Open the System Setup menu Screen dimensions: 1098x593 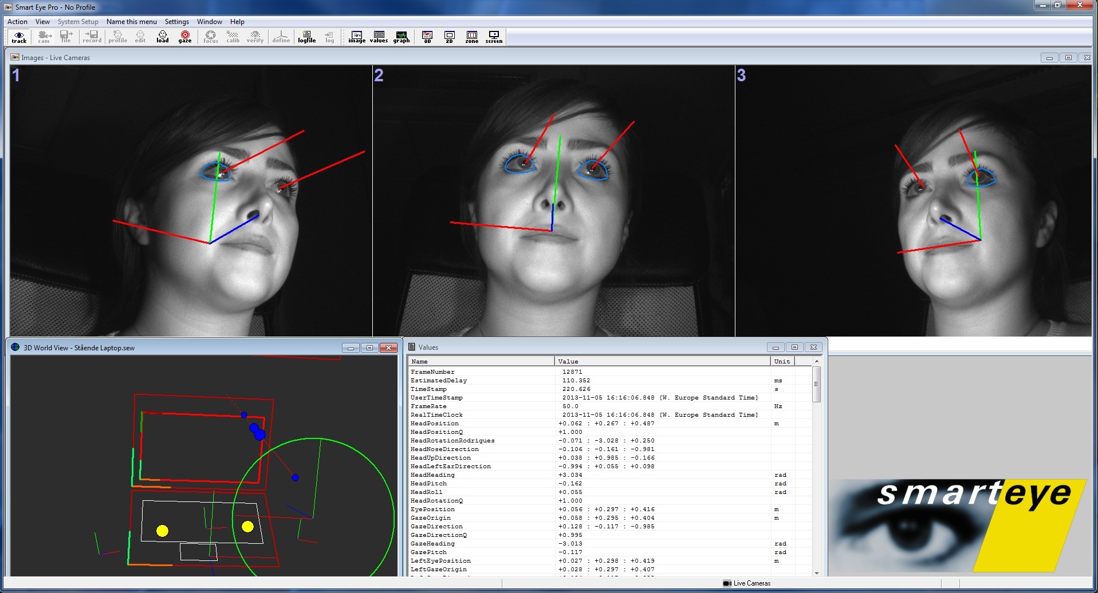coord(78,21)
